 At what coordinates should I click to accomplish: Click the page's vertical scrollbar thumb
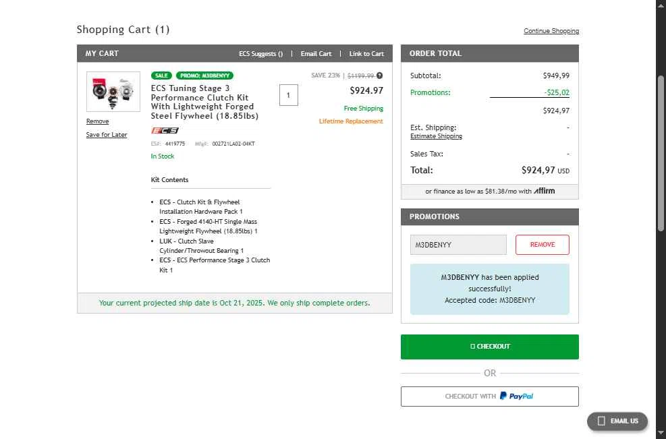(x=661, y=155)
